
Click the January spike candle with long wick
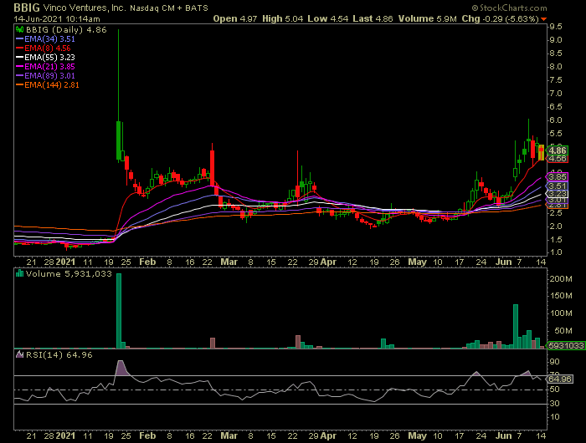(x=119, y=95)
